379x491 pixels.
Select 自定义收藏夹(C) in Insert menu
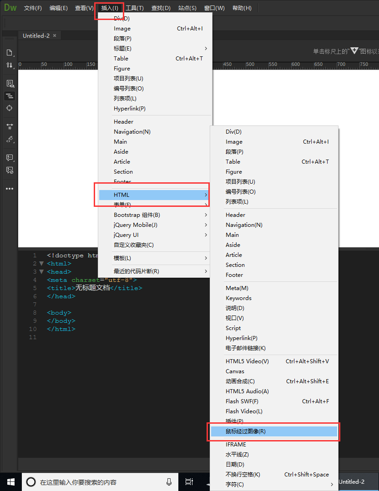pos(154,245)
